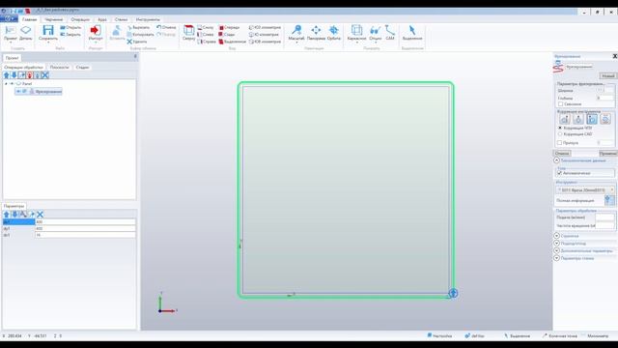Activate the Выделение selection arrow tool
The width and height of the screenshot is (618, 348).
point(412,33)
